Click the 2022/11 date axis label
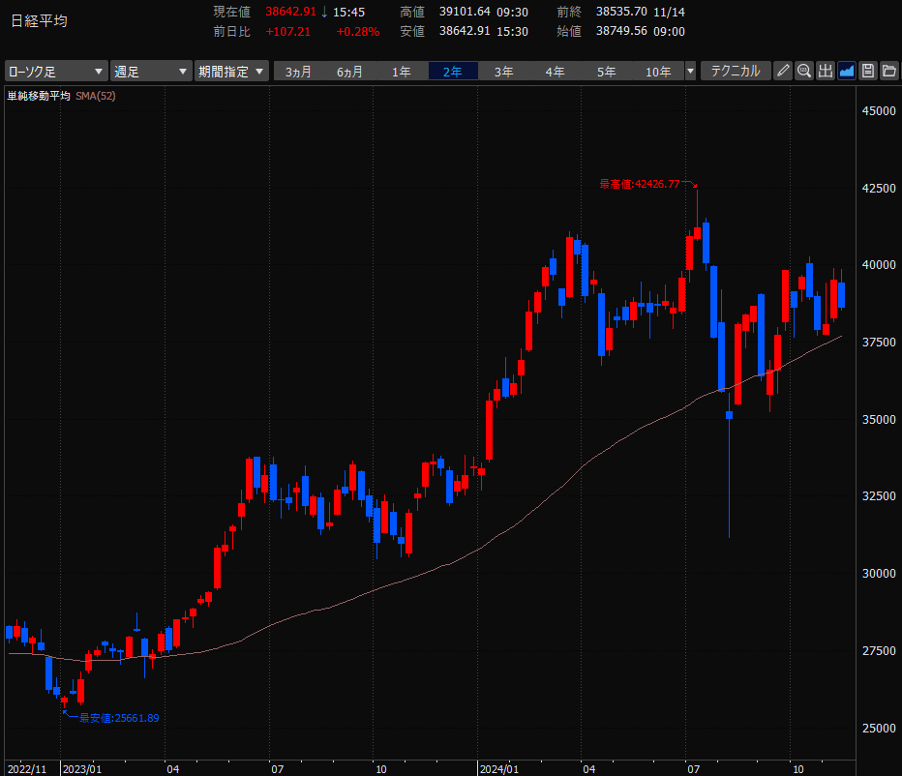The height and width of the screenshot is (776, 902). point(27,769)
